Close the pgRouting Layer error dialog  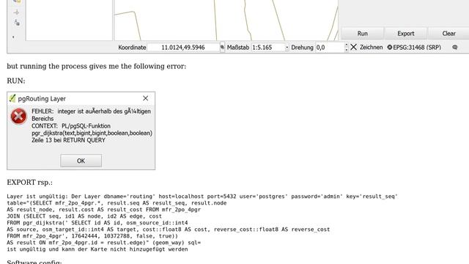coord(145,98)
